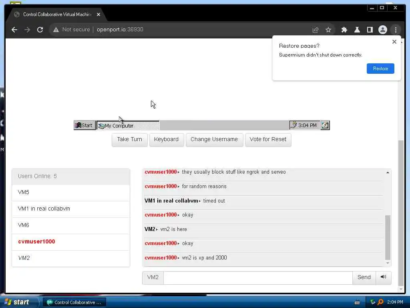Click chat message 'for random reasons'
410x308 pixels.
tap(204, 186)
